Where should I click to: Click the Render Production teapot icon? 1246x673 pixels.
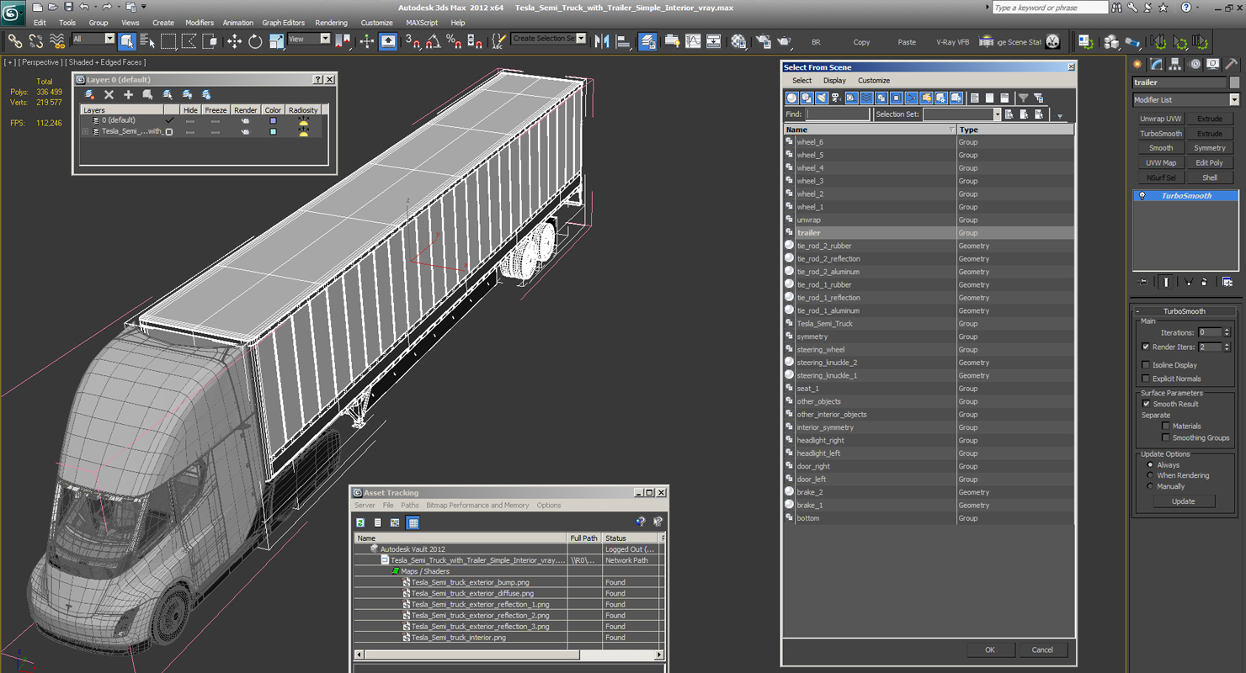pos(784,40)
